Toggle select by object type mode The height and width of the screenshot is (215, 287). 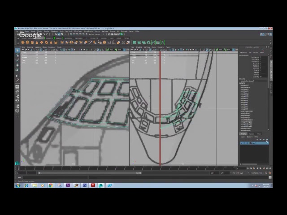coord(59,34)
